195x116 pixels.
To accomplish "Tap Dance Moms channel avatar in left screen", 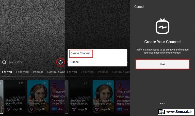I will (x=54, y=109).
